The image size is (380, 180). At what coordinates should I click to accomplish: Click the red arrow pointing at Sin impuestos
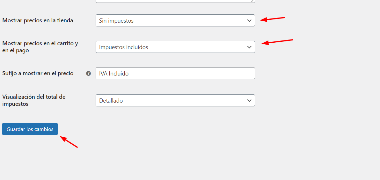tap(273, 19)
